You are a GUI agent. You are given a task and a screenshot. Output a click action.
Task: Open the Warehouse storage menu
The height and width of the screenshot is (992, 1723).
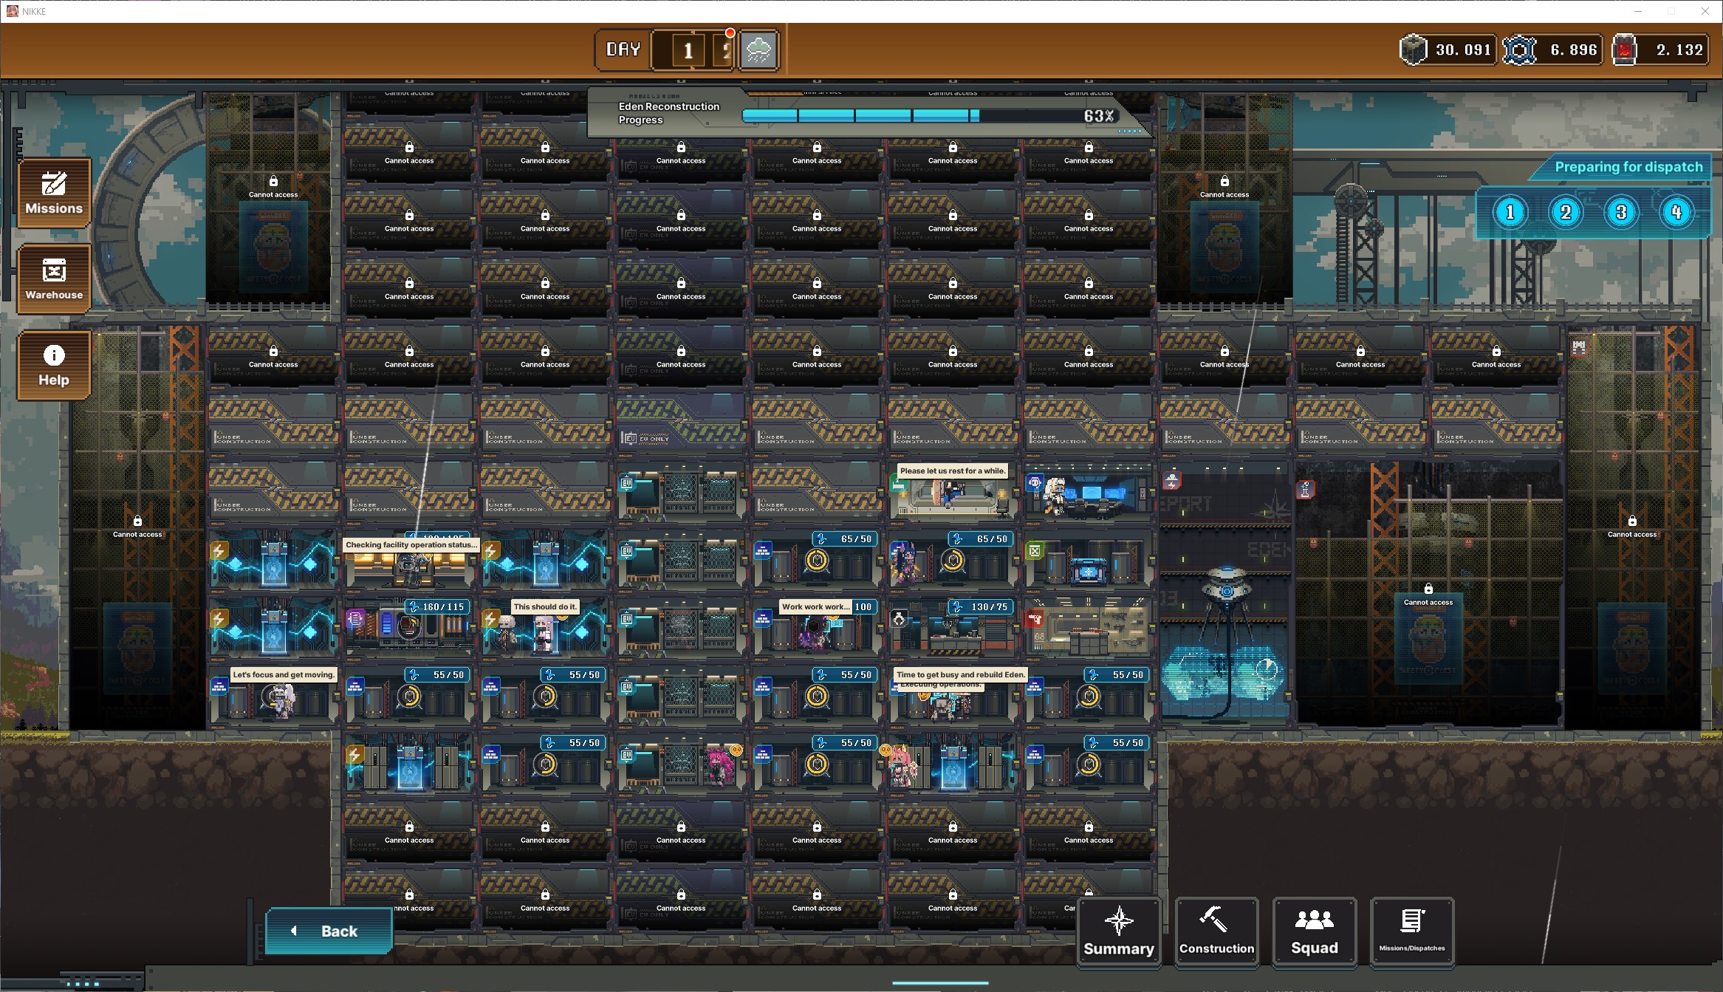[x=54, y=279]
